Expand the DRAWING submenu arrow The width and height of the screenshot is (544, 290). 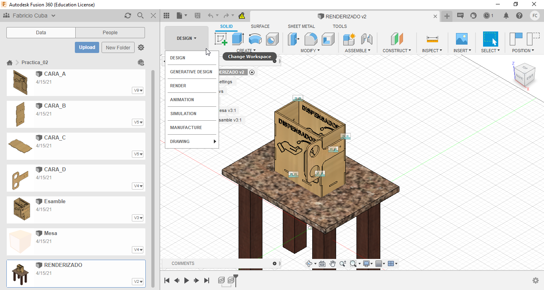click(x=215, y=141)
